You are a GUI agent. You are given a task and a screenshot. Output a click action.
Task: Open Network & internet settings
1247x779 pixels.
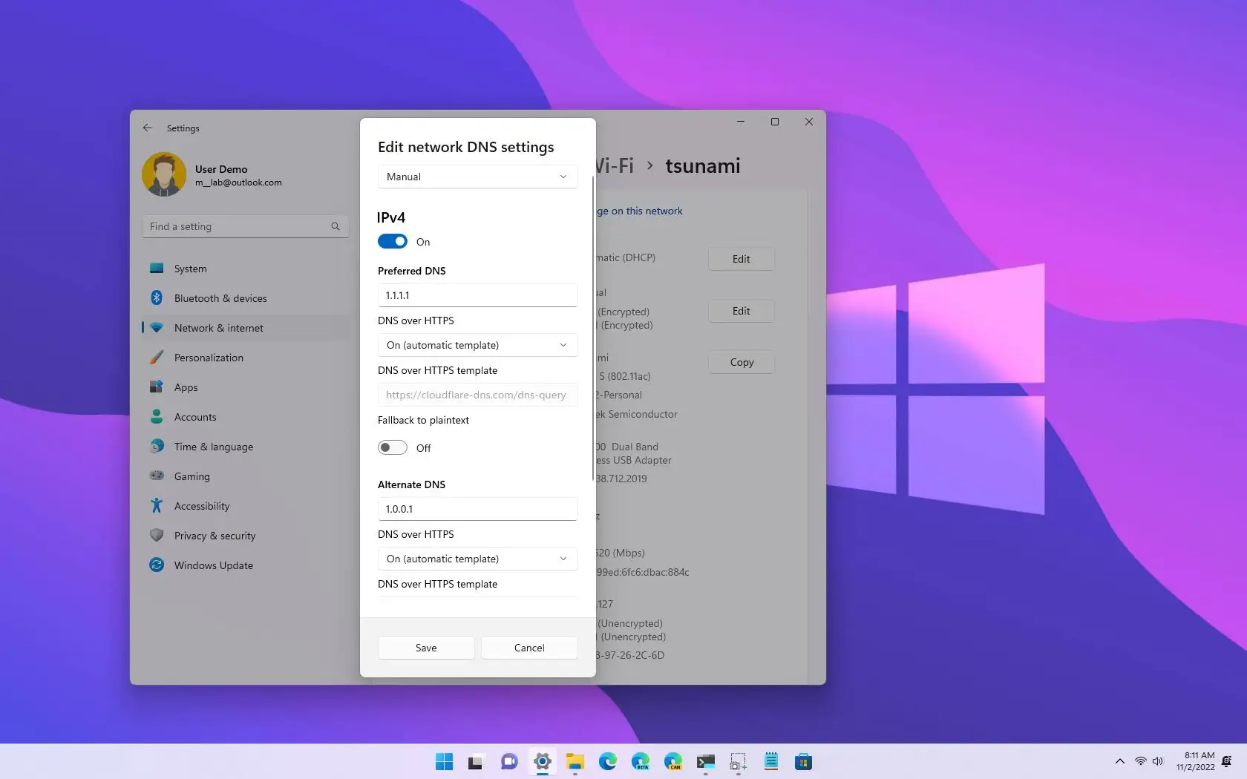(218, 327)
